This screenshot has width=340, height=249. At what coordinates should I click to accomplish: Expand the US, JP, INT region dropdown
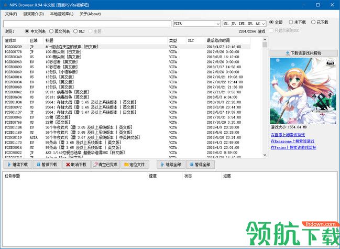[x=264, y=24]
